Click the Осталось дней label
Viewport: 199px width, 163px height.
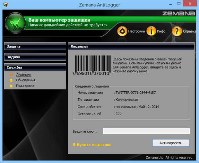[89, 114]
